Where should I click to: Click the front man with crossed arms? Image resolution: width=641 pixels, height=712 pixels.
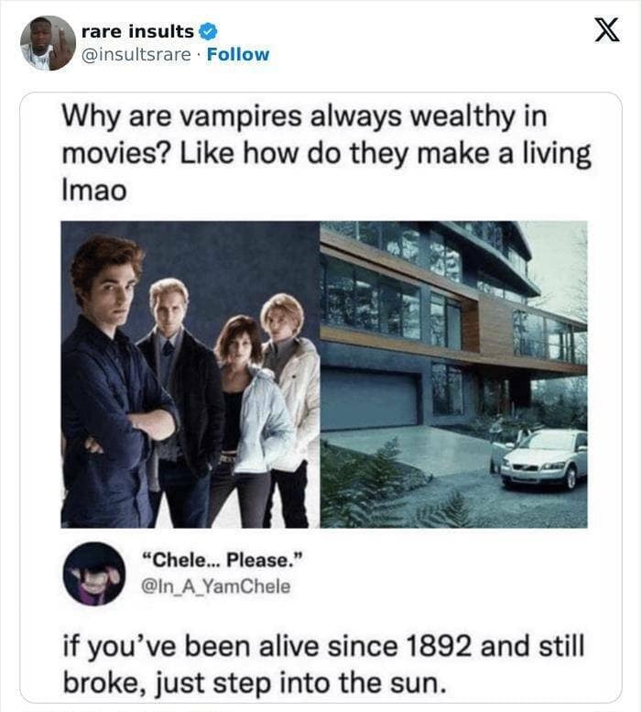pyautogui.click(x=114, y=381)
